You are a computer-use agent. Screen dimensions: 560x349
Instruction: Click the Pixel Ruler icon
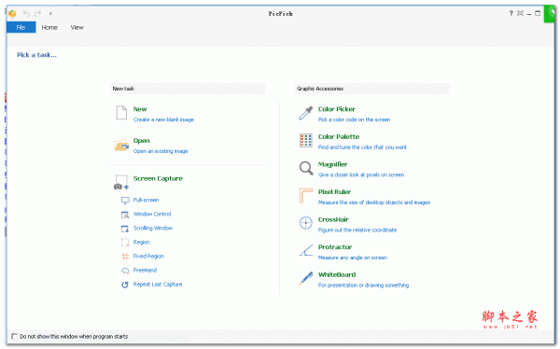click(306, 196)
